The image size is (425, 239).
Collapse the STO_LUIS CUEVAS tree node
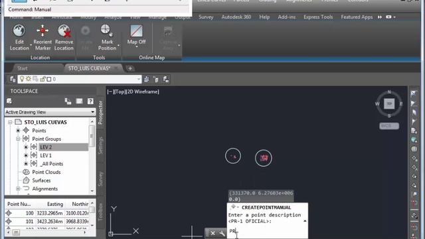[10, 122]
